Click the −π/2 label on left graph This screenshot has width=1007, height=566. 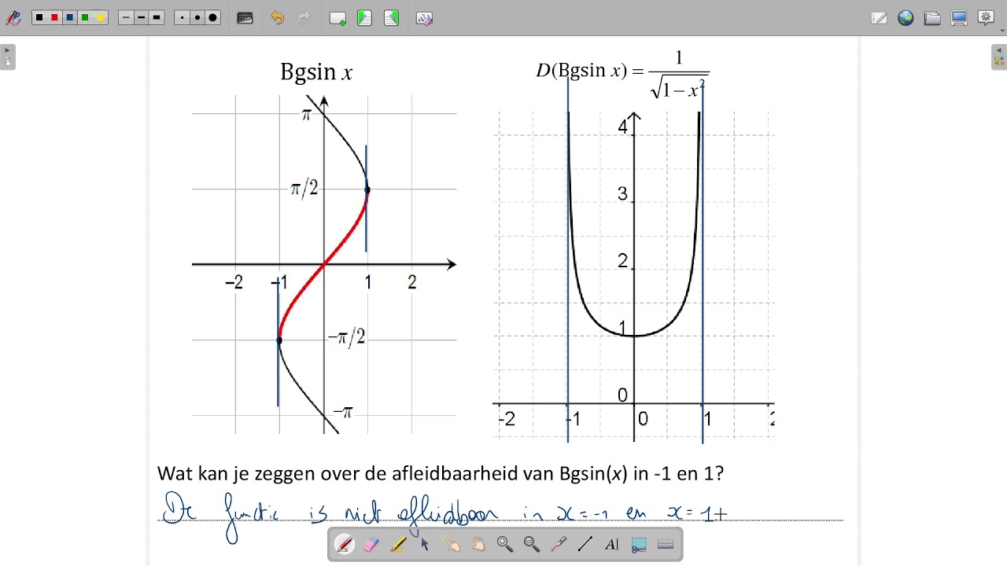tap(346, 337)
